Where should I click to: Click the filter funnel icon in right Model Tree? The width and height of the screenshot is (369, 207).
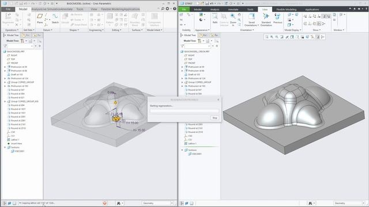coord(182,46)
